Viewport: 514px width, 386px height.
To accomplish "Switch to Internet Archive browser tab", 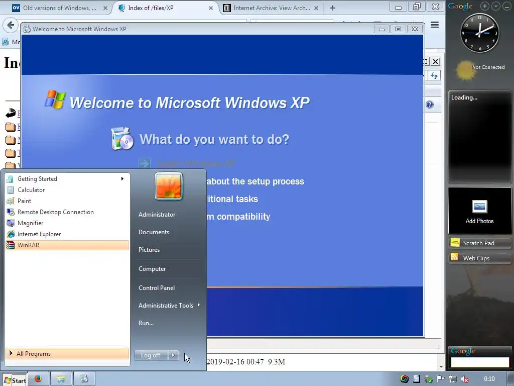I will (271, 8).
